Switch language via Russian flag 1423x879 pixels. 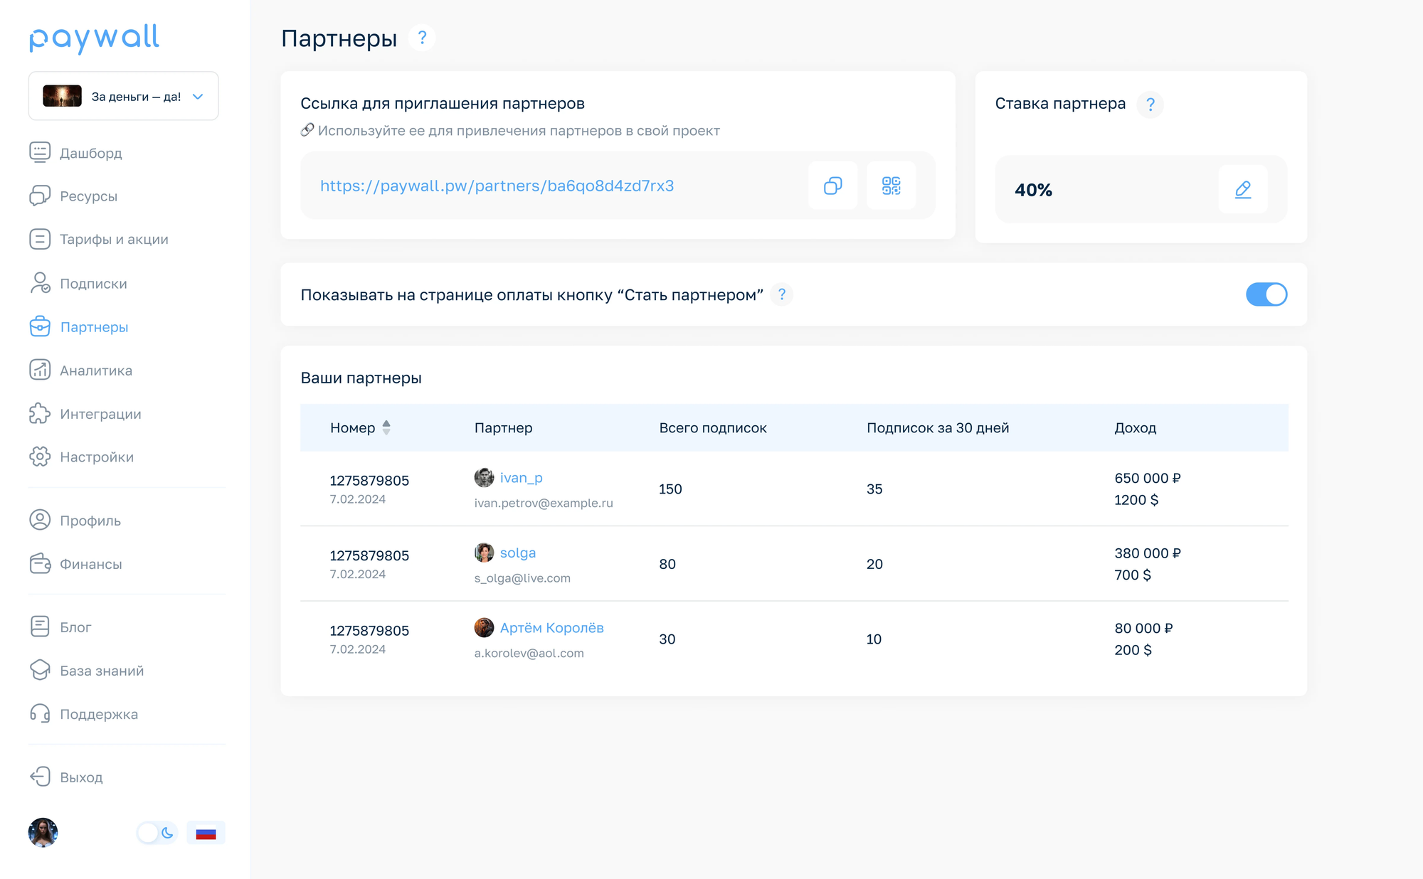[206, 833]
